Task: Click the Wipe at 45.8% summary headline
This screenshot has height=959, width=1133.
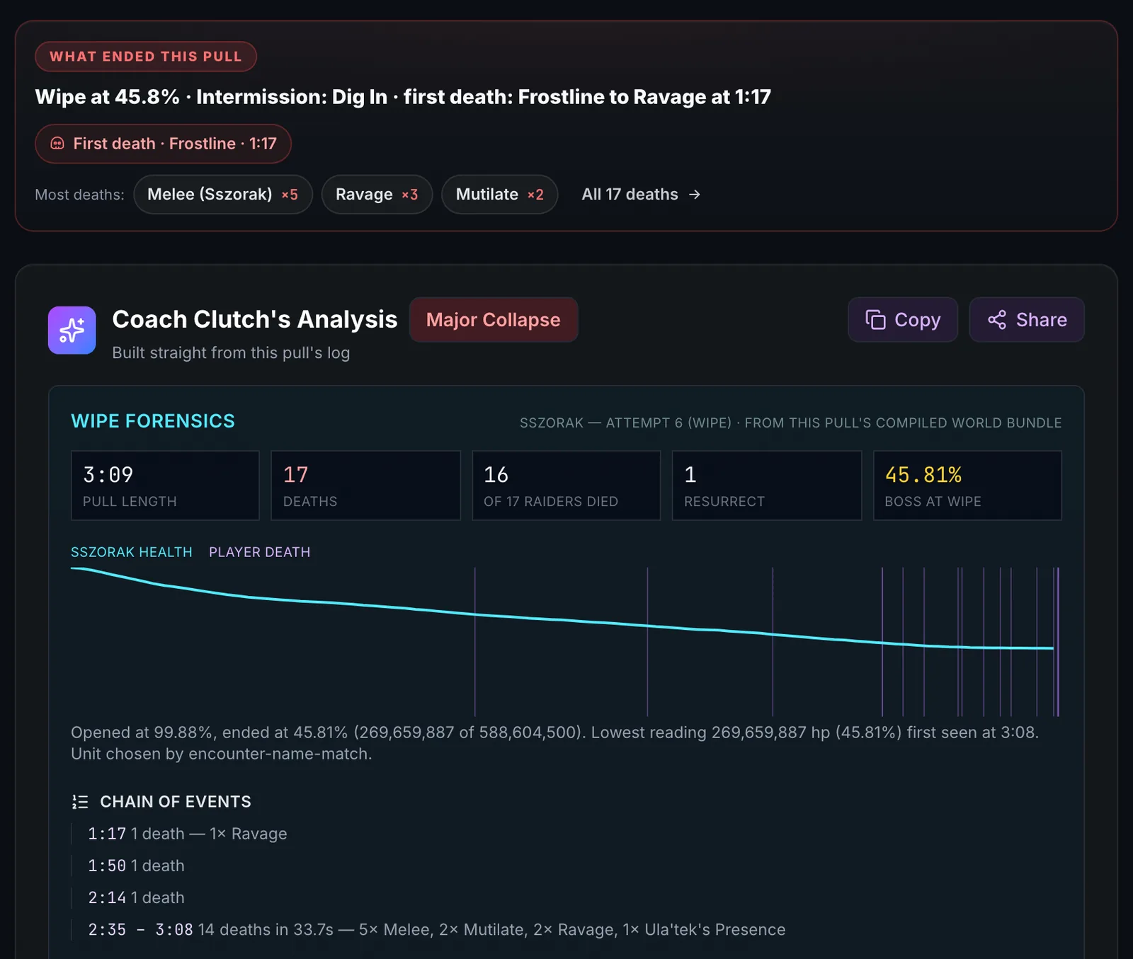Action: coord(403,97)
